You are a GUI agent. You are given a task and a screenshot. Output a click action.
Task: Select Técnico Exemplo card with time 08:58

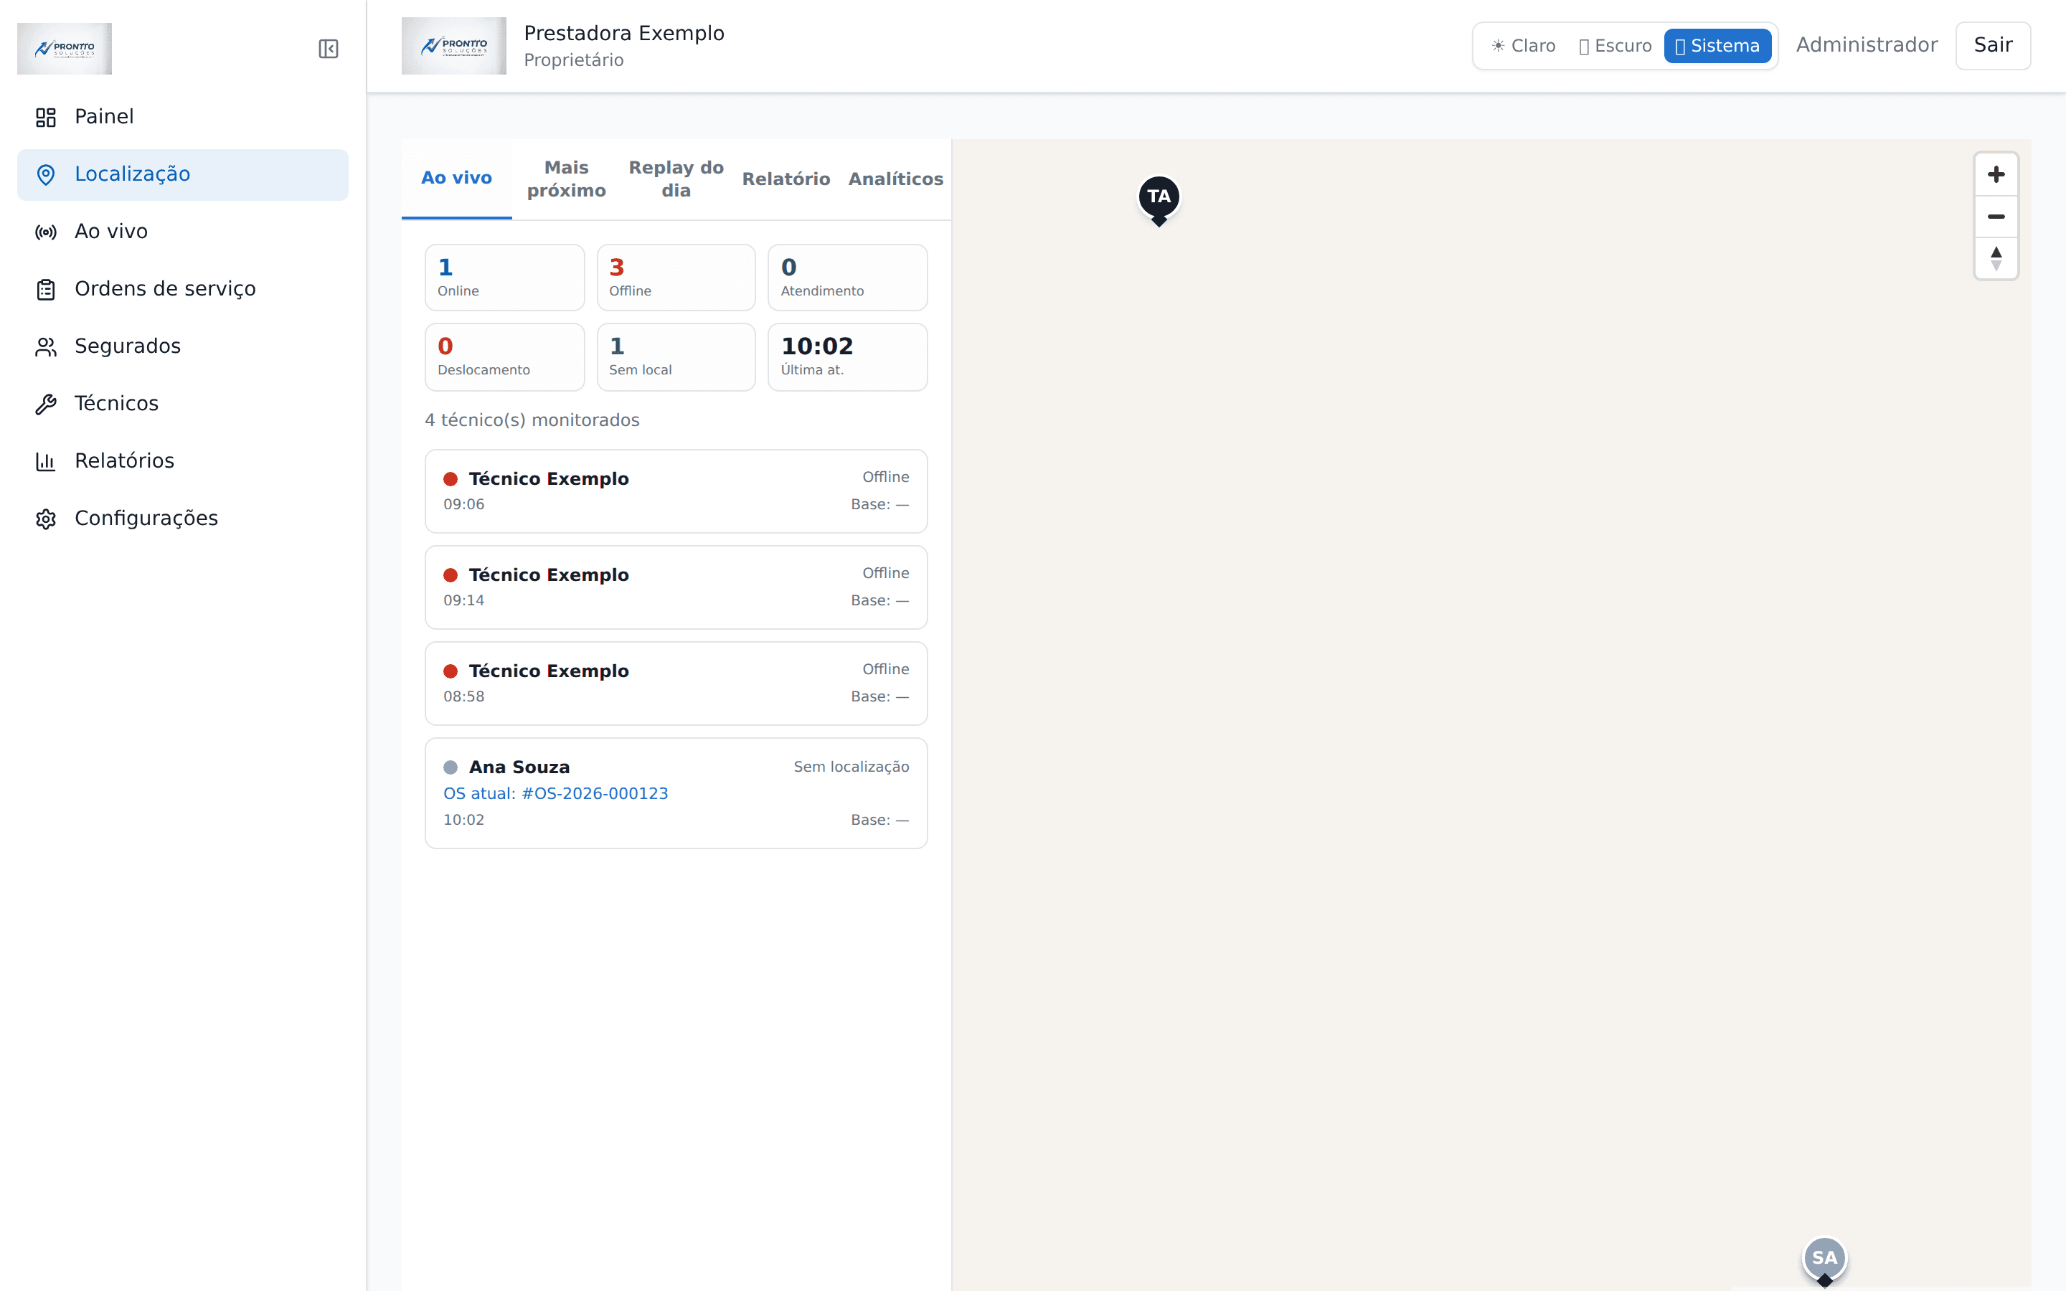point(676,684)
